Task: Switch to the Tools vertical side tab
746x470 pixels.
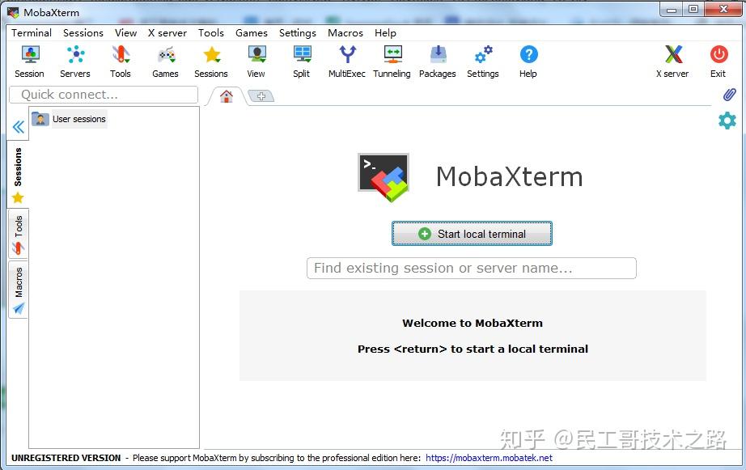Action: [x=18, y=234]
